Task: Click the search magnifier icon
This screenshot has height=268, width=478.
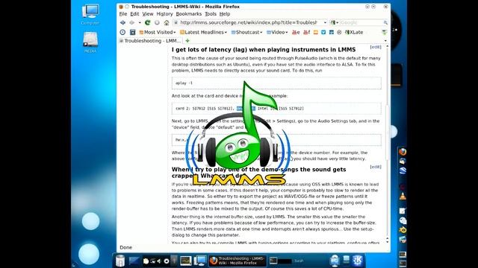Action: (385, 22)
